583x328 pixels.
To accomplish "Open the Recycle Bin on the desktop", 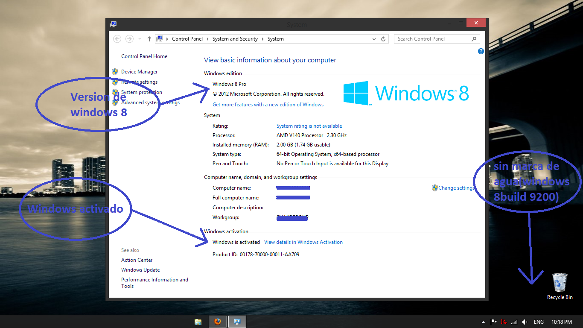I will click(559, 283).
